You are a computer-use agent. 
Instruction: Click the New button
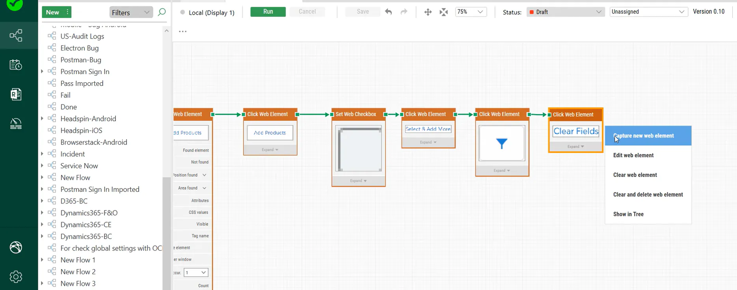52,12
